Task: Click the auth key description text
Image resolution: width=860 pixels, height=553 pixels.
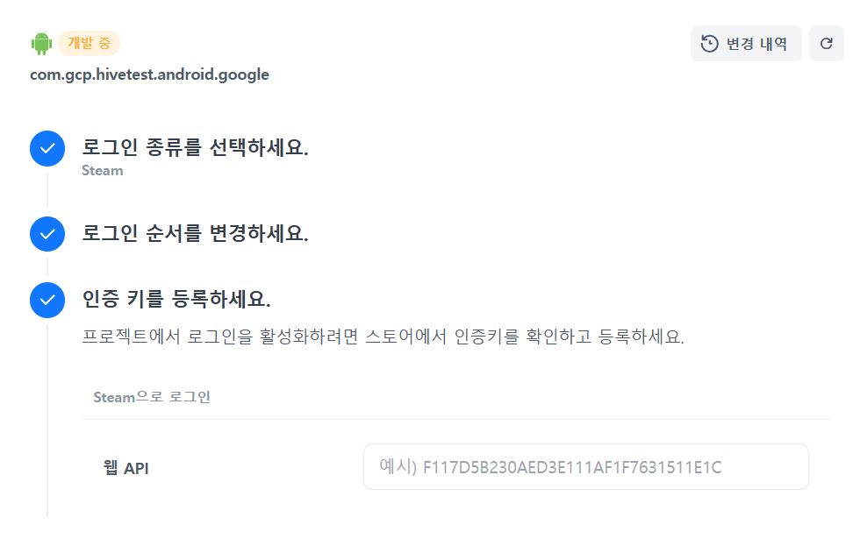Action: tap(383, 337)
